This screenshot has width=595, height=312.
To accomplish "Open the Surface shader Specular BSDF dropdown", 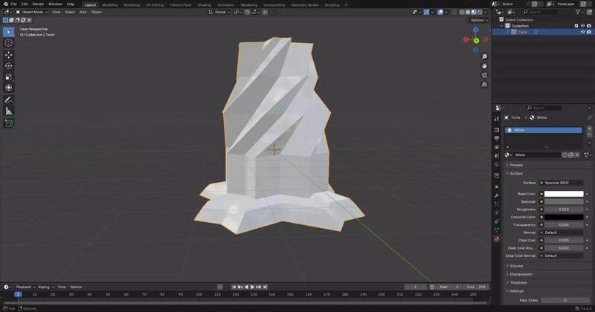I will tap(563, 183).
